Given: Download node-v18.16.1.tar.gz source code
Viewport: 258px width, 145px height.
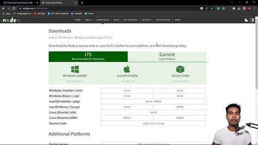Looking at the screenshot, I should [154, 123].
